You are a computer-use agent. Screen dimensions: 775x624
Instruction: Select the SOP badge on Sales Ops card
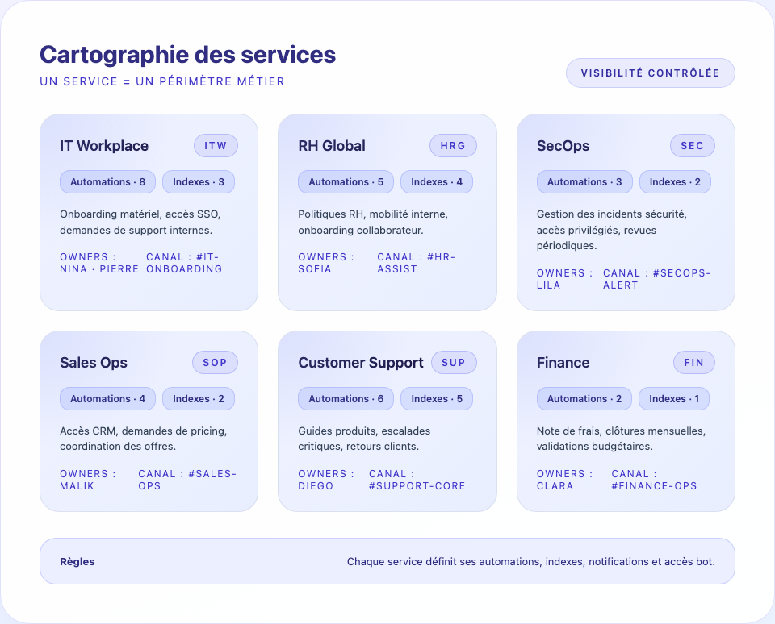[x=215, y=362]
